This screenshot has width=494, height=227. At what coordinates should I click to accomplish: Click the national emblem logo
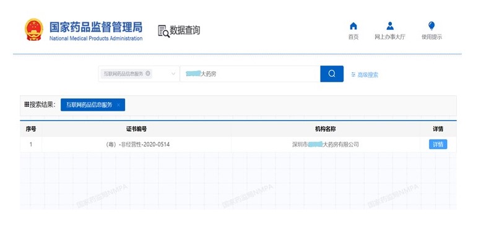[x=34, y=30]
